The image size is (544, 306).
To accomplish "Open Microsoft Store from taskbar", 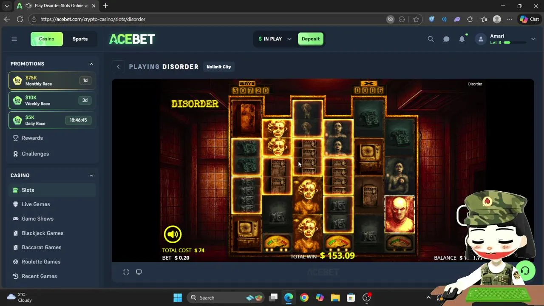I will (x=351, y=297).
